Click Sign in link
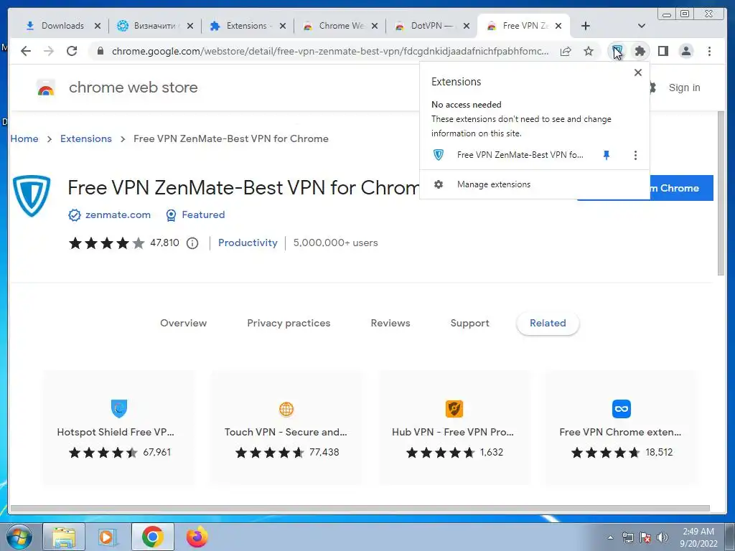Viewport: 735px width, 551px height. pos(684,88)
